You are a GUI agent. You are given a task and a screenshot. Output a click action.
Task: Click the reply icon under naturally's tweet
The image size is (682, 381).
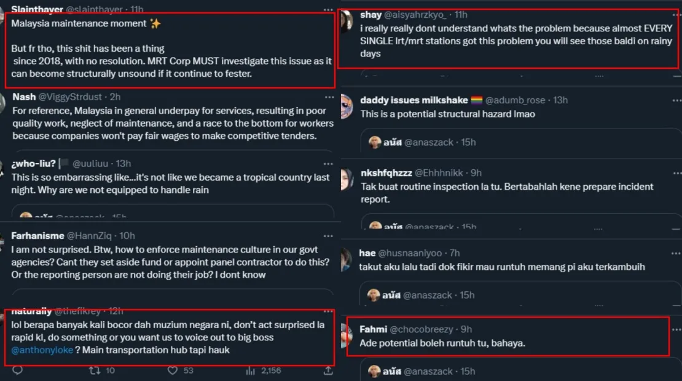point(17,371)
